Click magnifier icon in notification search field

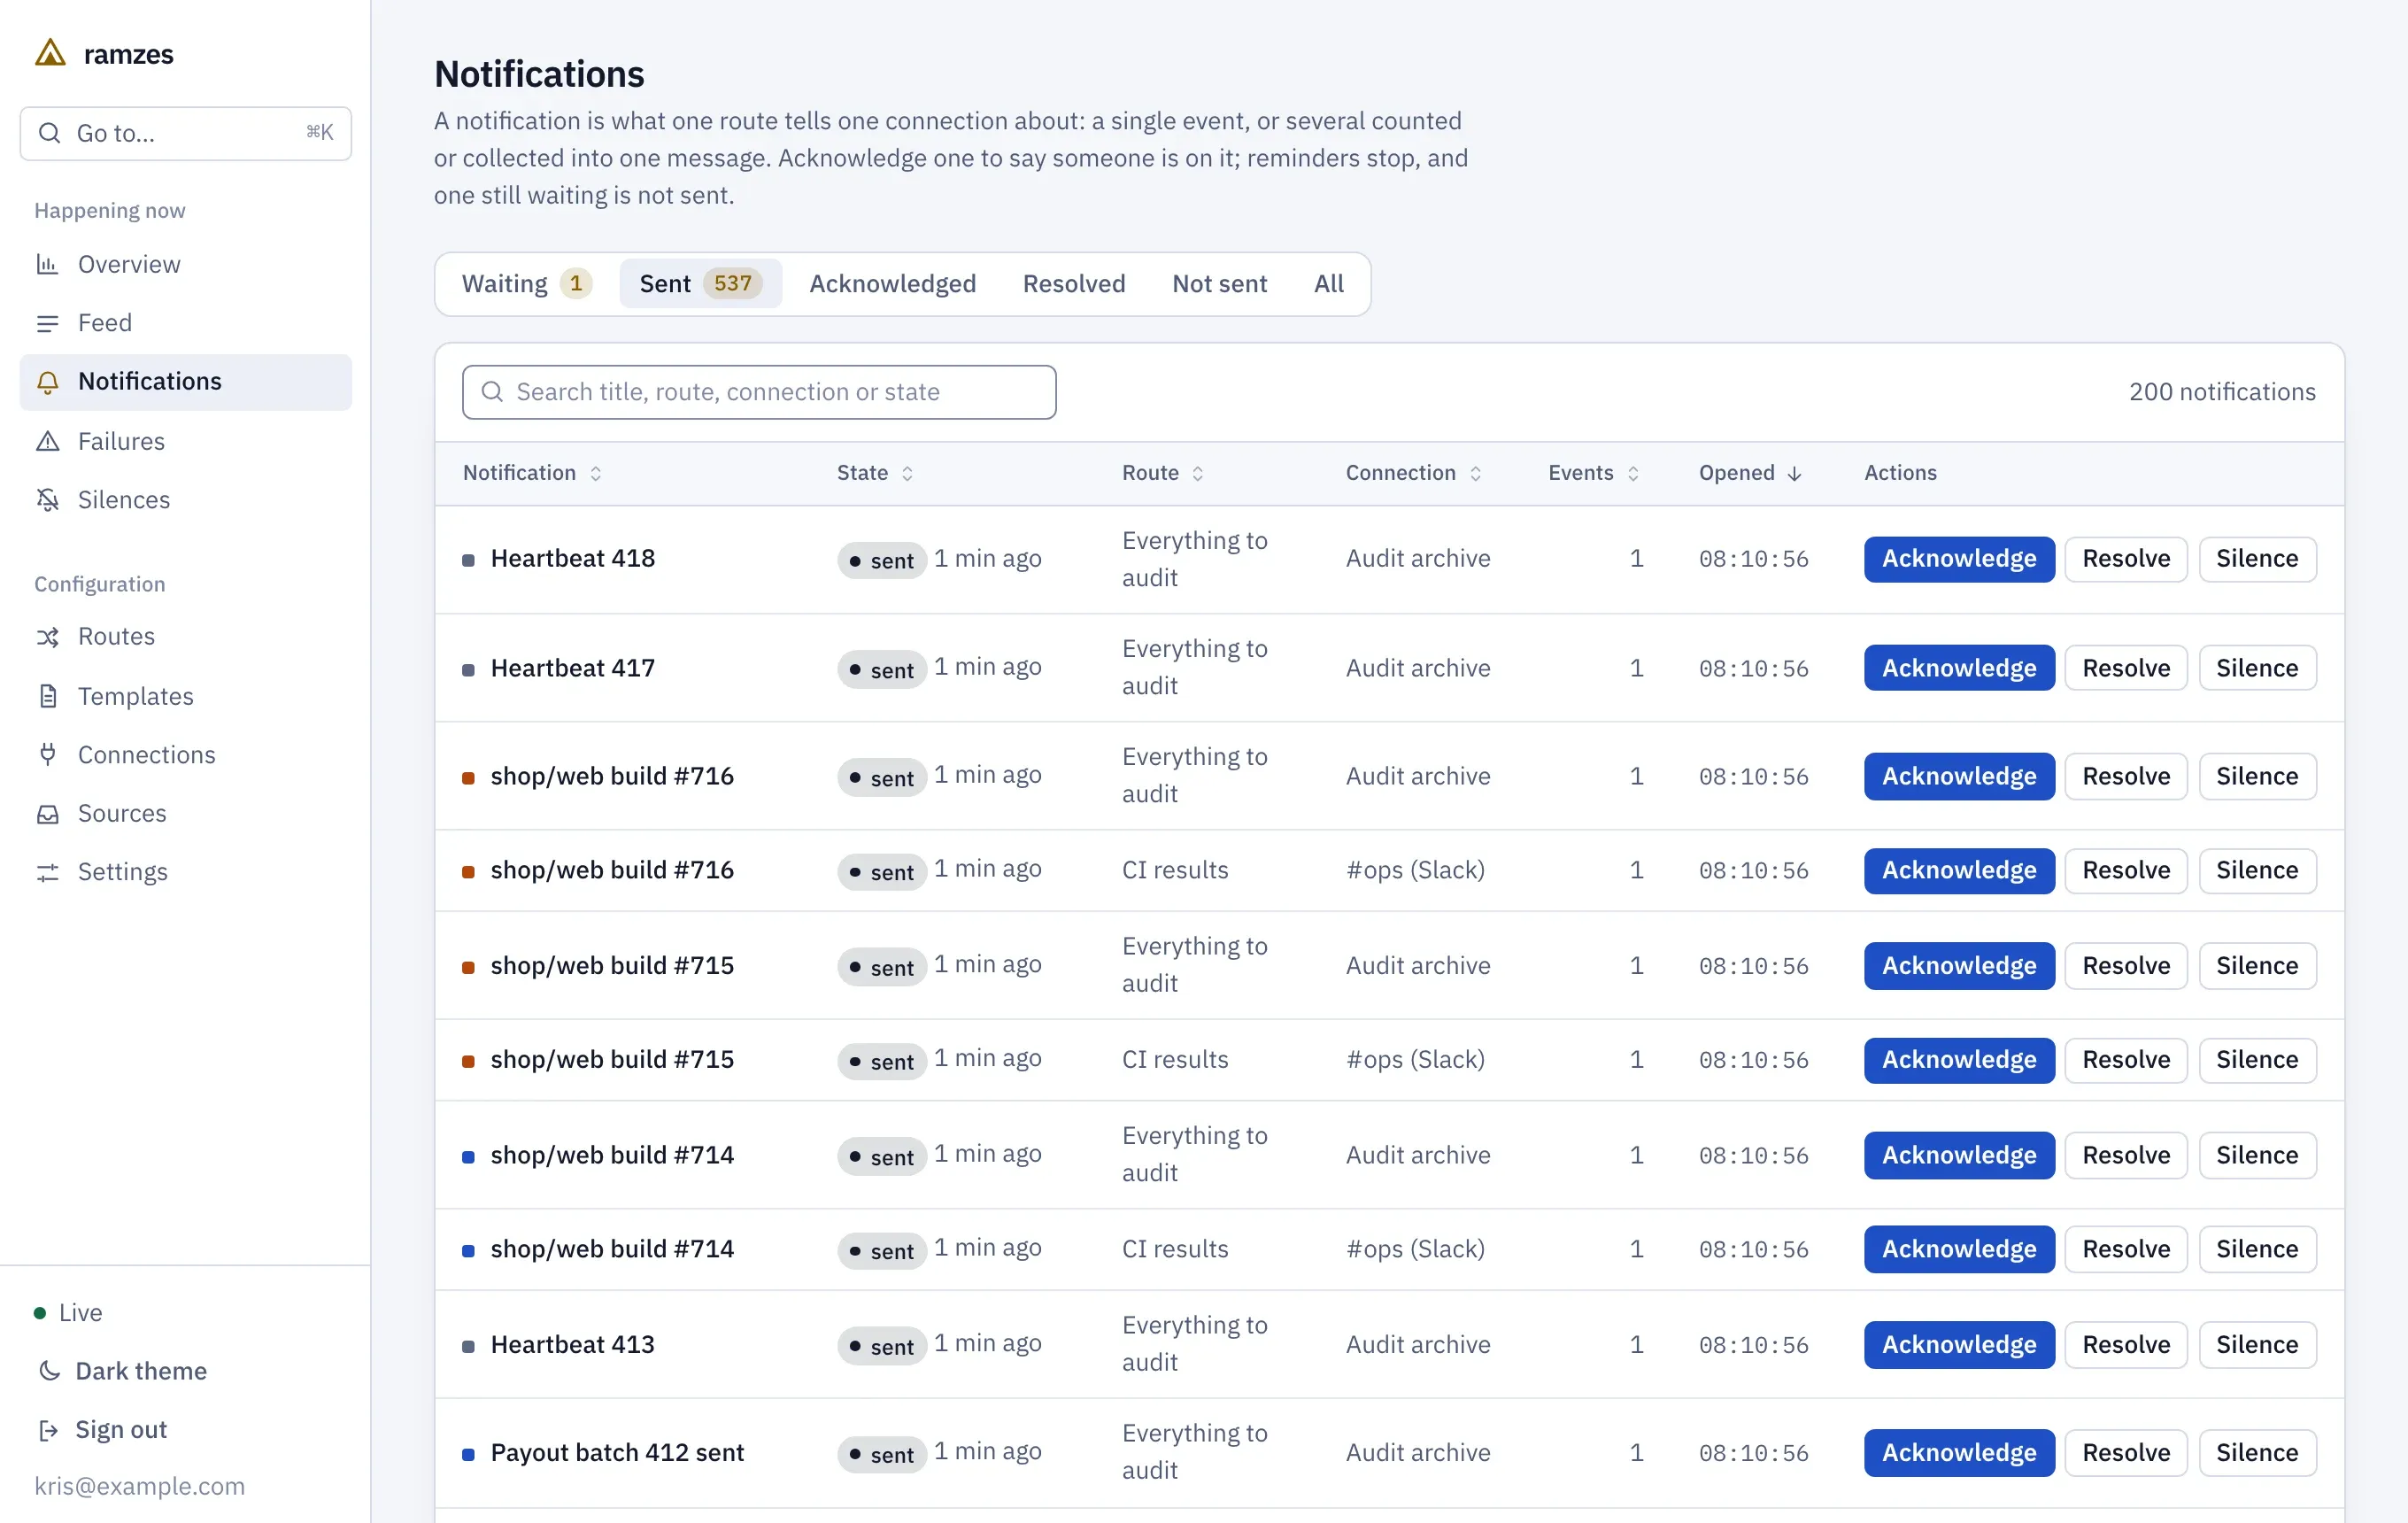(x=492, y=392)
